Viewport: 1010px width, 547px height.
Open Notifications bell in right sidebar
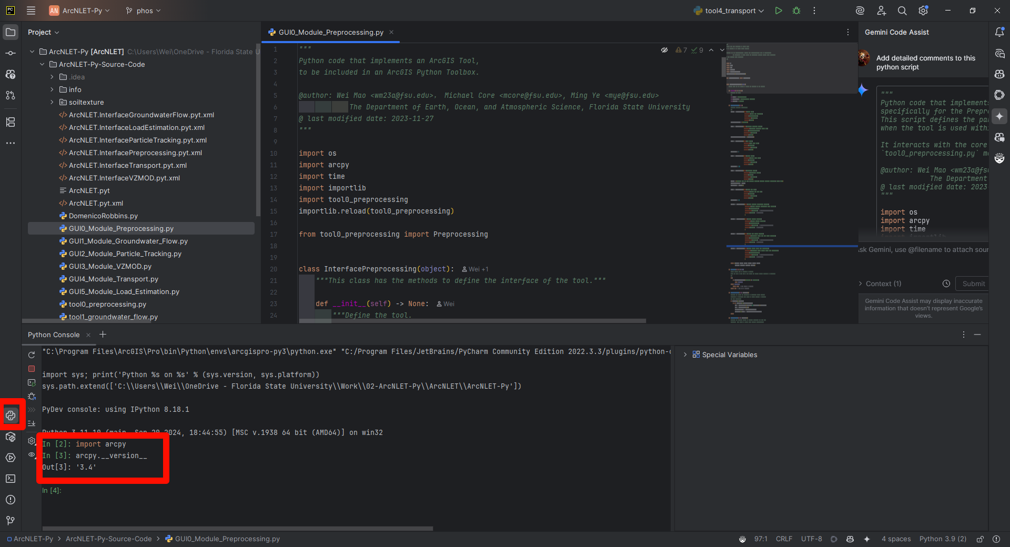999,32
